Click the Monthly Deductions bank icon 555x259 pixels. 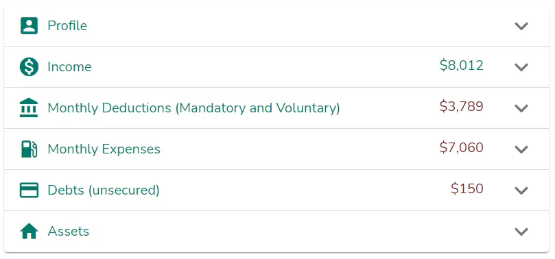tap(29, 108)
